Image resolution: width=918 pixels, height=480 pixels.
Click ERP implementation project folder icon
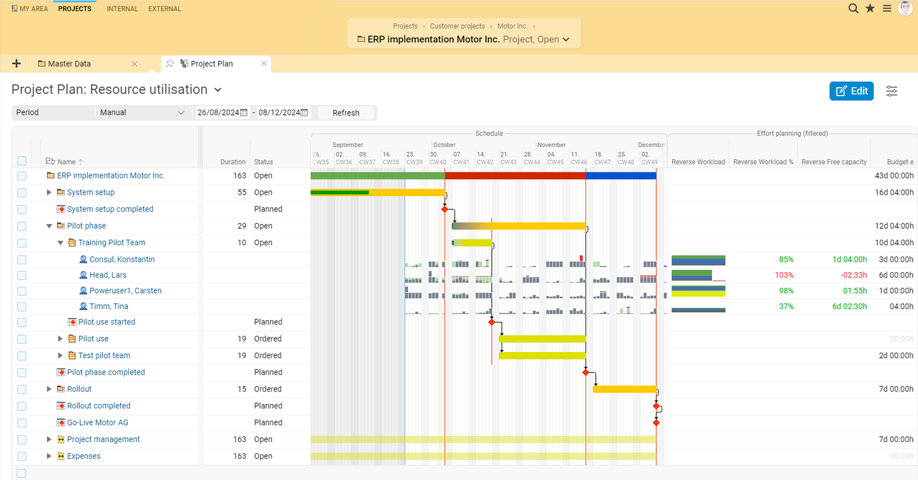(x=50, y=176)
